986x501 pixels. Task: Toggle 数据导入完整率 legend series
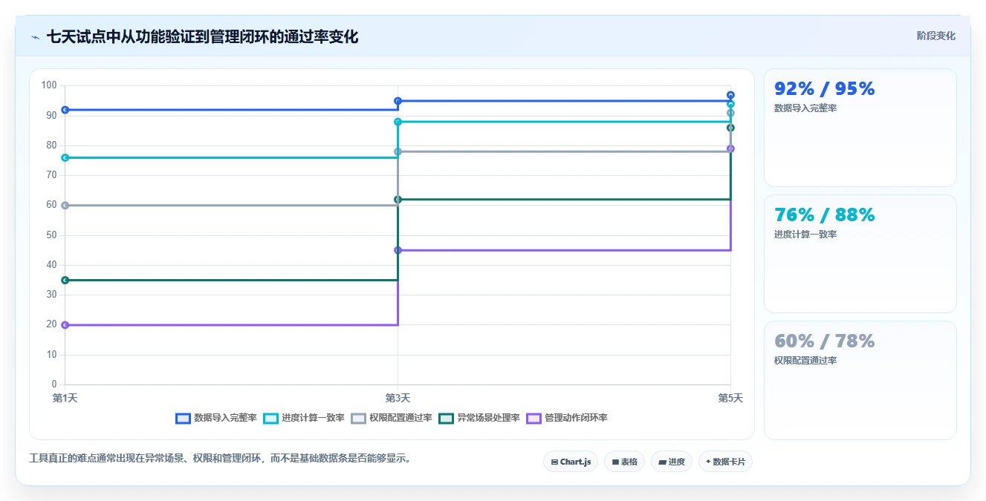point(216,418)
